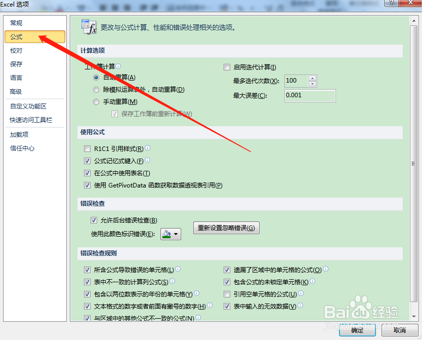422x340 pixels.
Task: Click the fx formulas icon in the header
Action: tap(89, 26)
